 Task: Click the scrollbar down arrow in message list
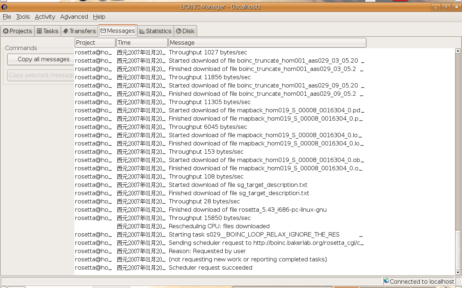click(458, 273)
